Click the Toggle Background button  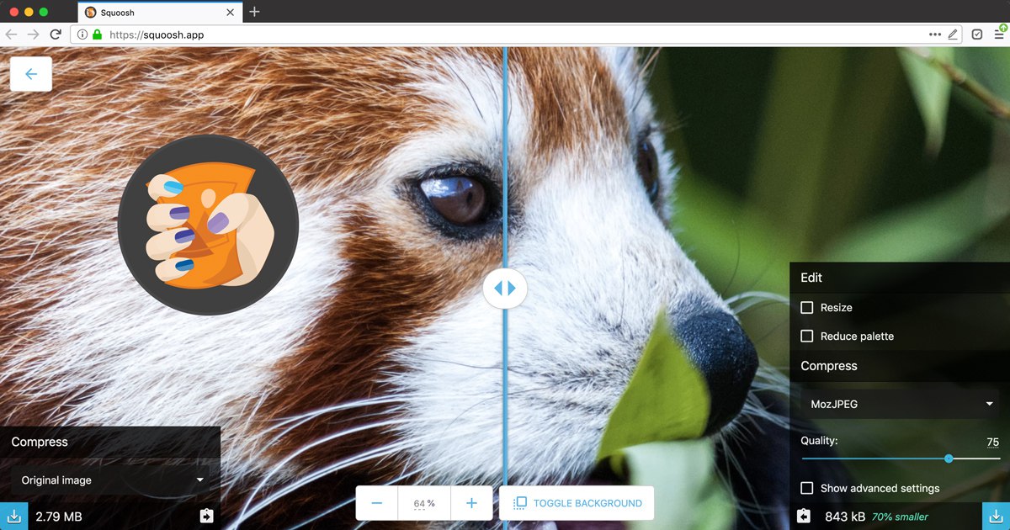pyautogui.click(x=577, y=503)
